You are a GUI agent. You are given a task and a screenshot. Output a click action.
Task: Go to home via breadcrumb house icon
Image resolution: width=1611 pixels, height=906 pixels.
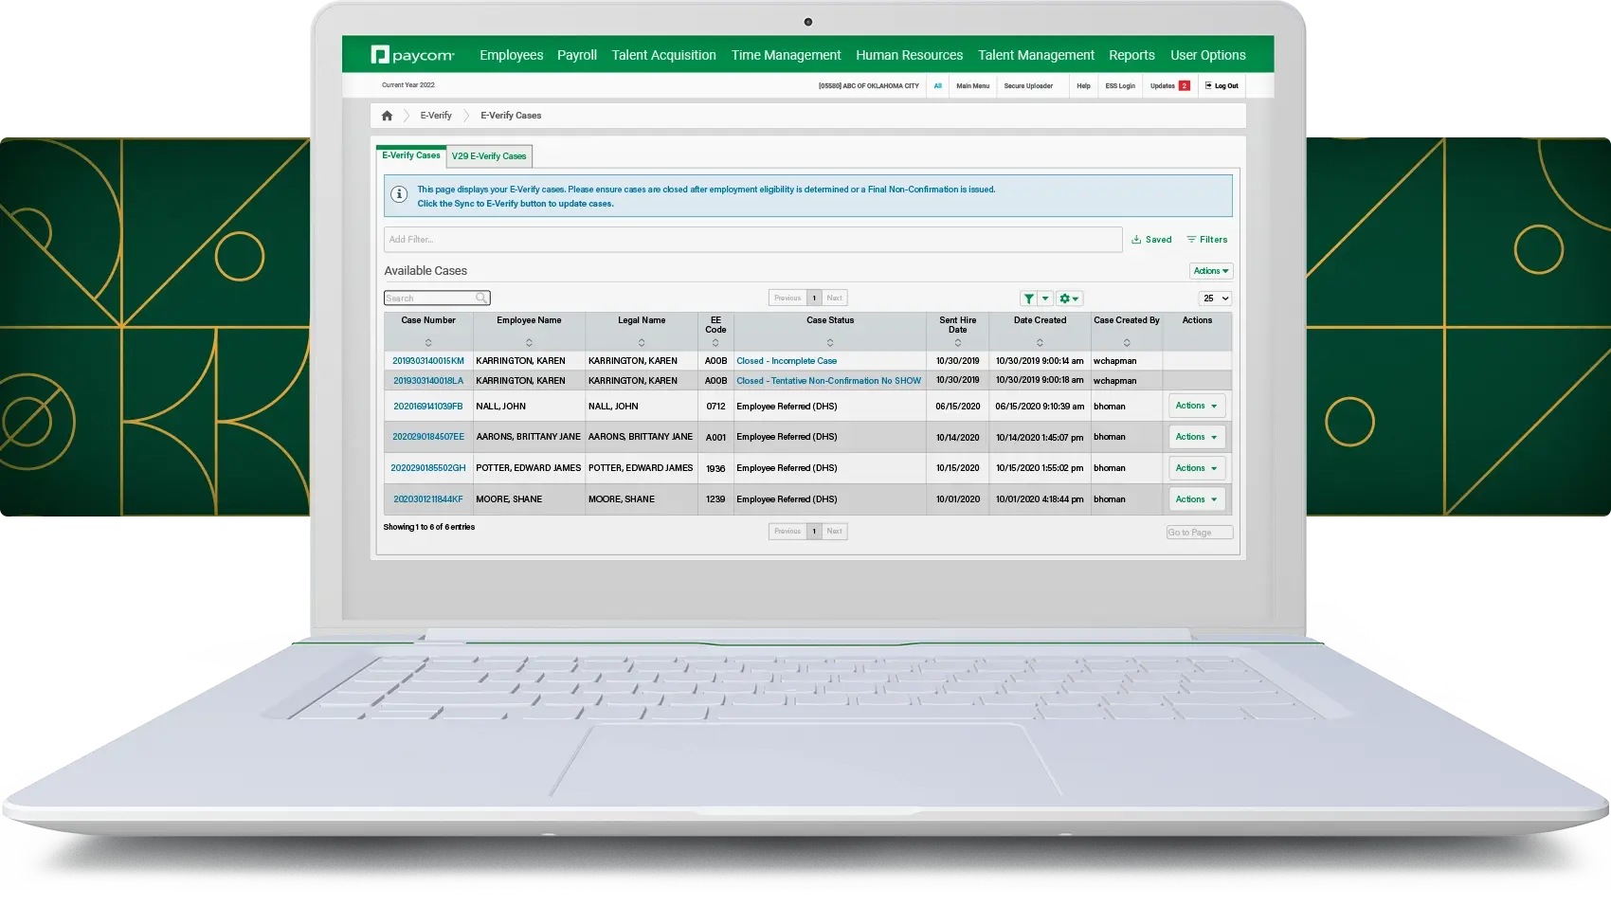(x=387, y=116)
